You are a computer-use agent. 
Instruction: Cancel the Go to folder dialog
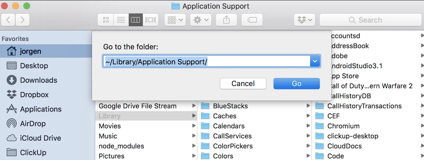tap(243, 84)
